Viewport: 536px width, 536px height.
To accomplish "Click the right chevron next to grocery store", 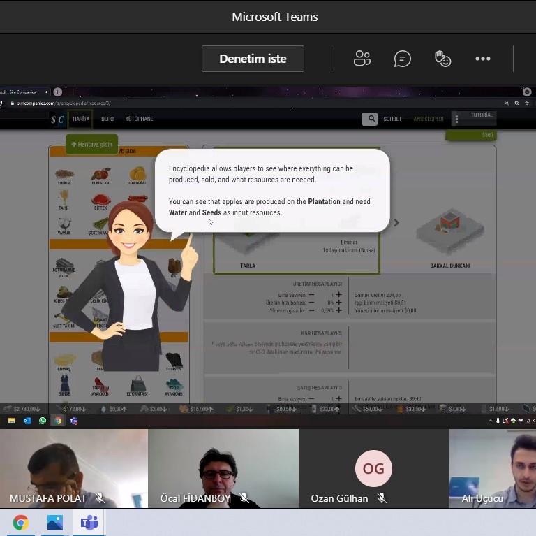I will coord(396,223).
